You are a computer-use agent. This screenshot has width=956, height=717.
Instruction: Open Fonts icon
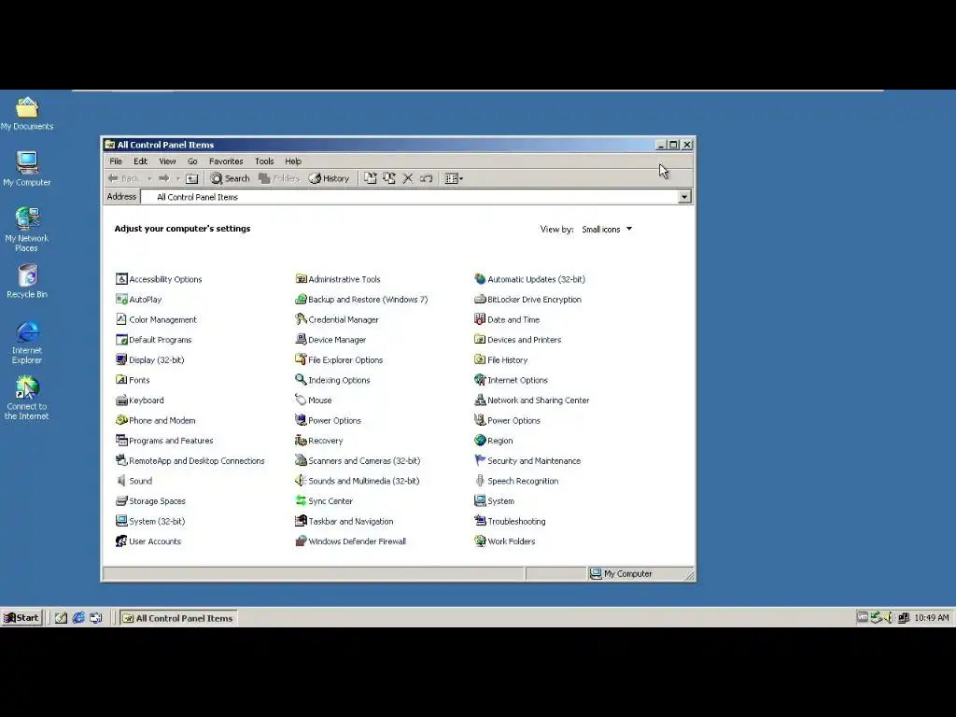coord(121,379)
